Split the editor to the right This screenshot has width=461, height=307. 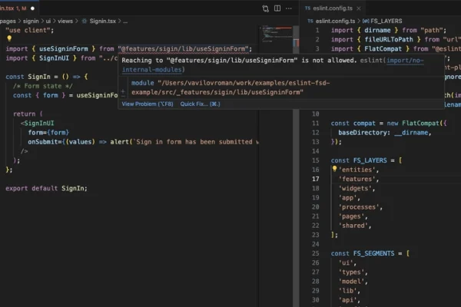click(x=277, y=8)
